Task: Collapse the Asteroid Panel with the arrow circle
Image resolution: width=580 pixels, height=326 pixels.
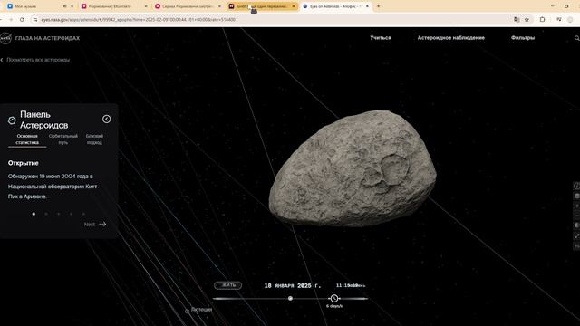Action: (x=107, y=119)
